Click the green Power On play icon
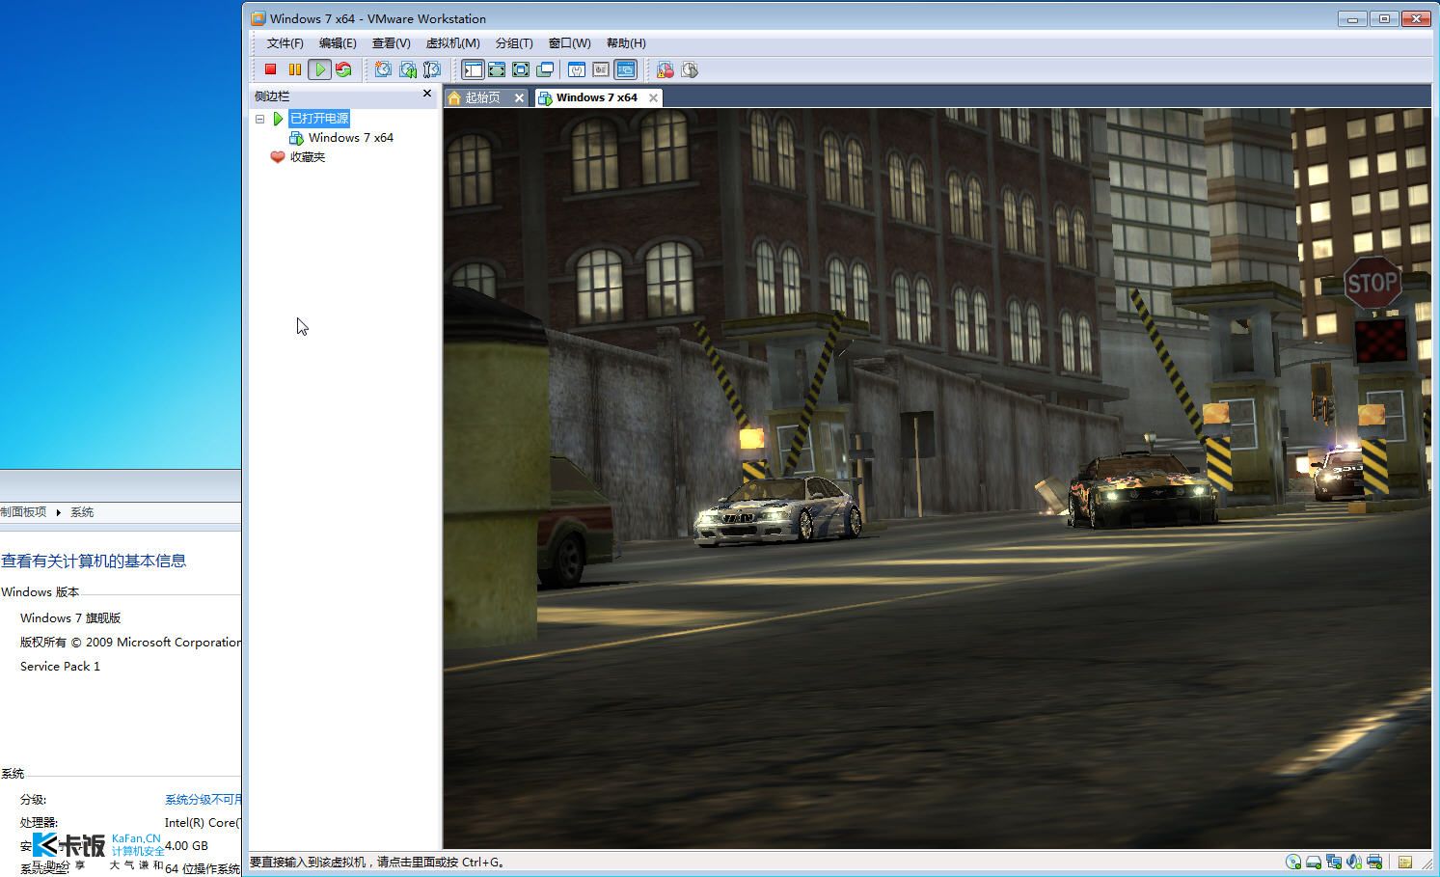Viewport: 1440px width, 877px height. (319, 69)
